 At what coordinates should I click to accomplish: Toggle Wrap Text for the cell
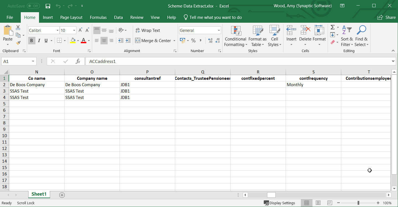(x=148, y=30)
